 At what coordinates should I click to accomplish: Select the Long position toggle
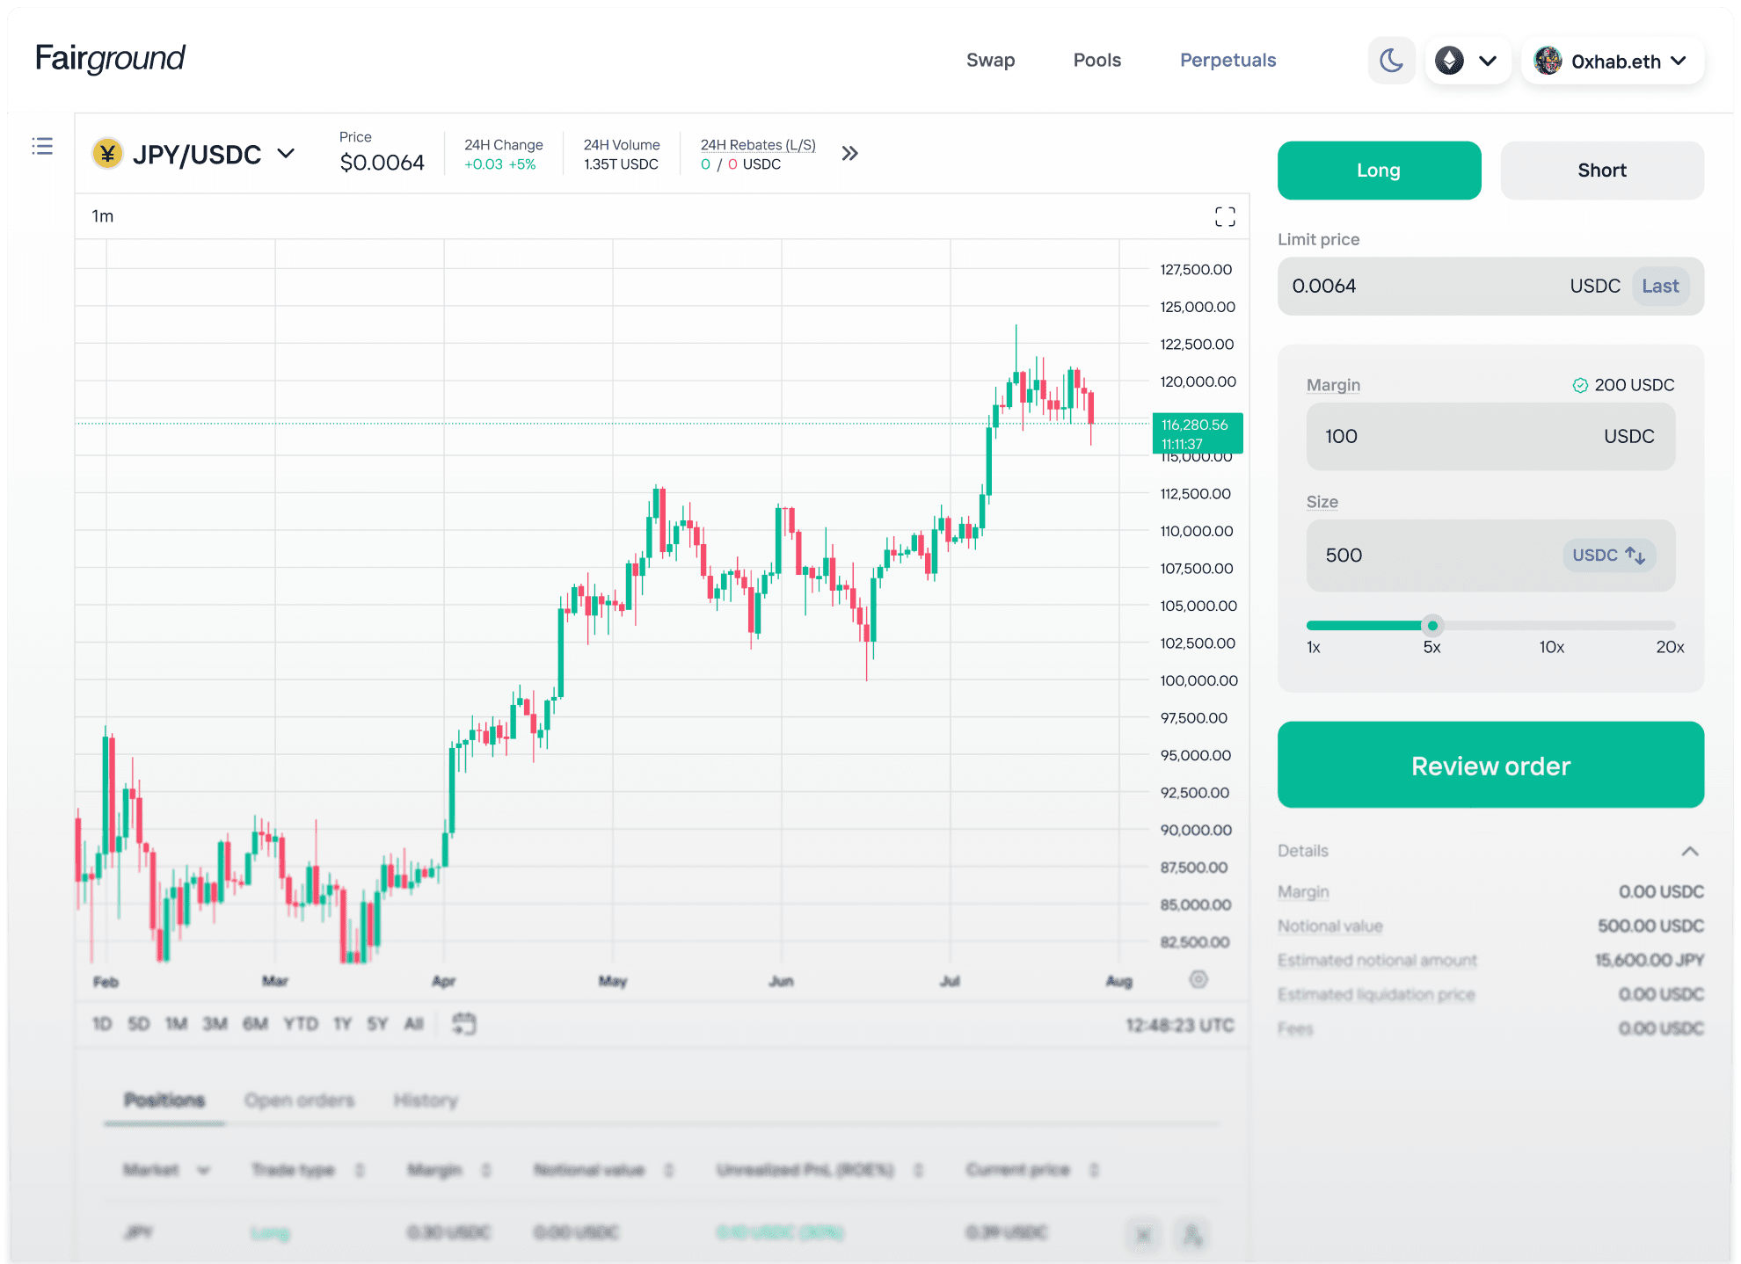click(1378, 171)
